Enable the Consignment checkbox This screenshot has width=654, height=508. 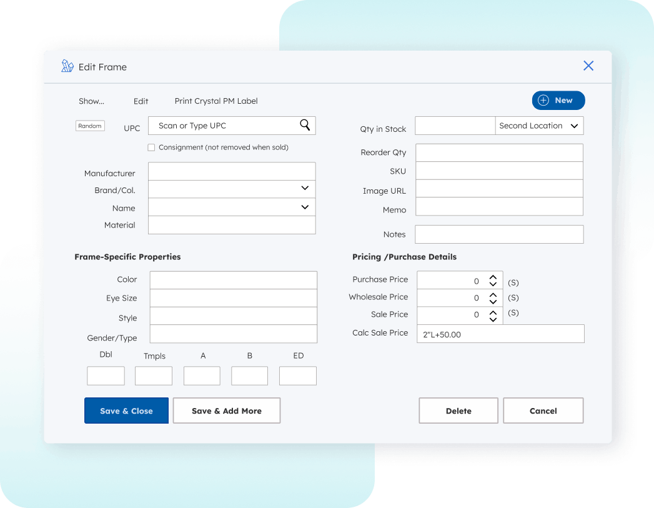pos(151,147)
